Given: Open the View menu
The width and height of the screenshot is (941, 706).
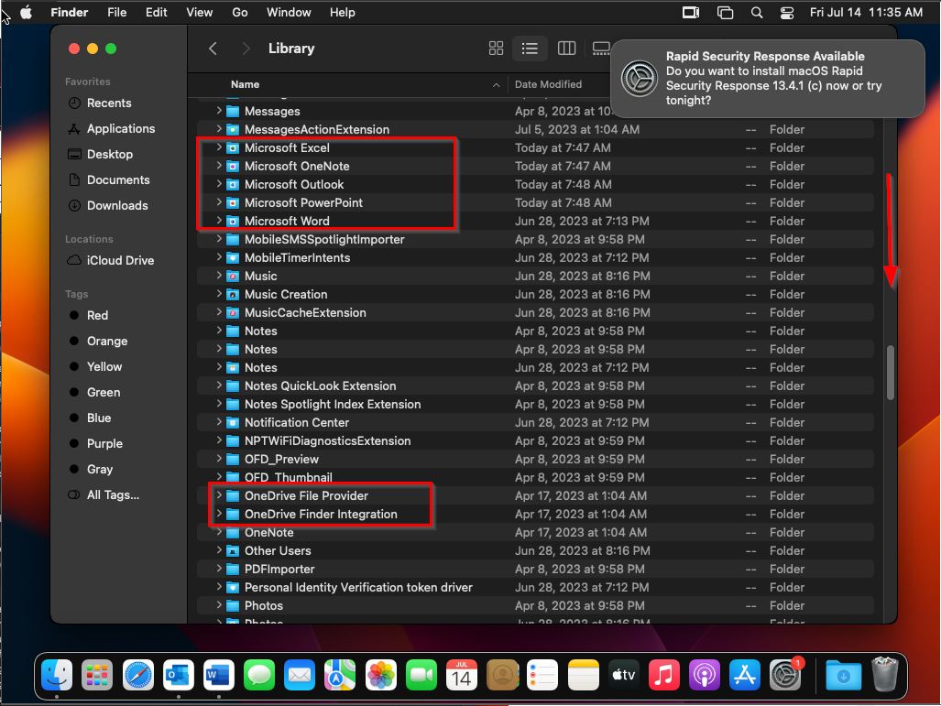Looking at the screenshot, I should tap(199, 13).
